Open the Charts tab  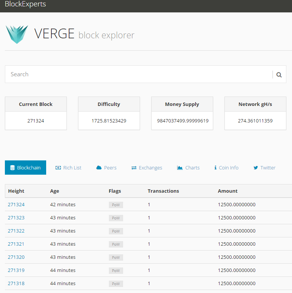click(188, 168)
